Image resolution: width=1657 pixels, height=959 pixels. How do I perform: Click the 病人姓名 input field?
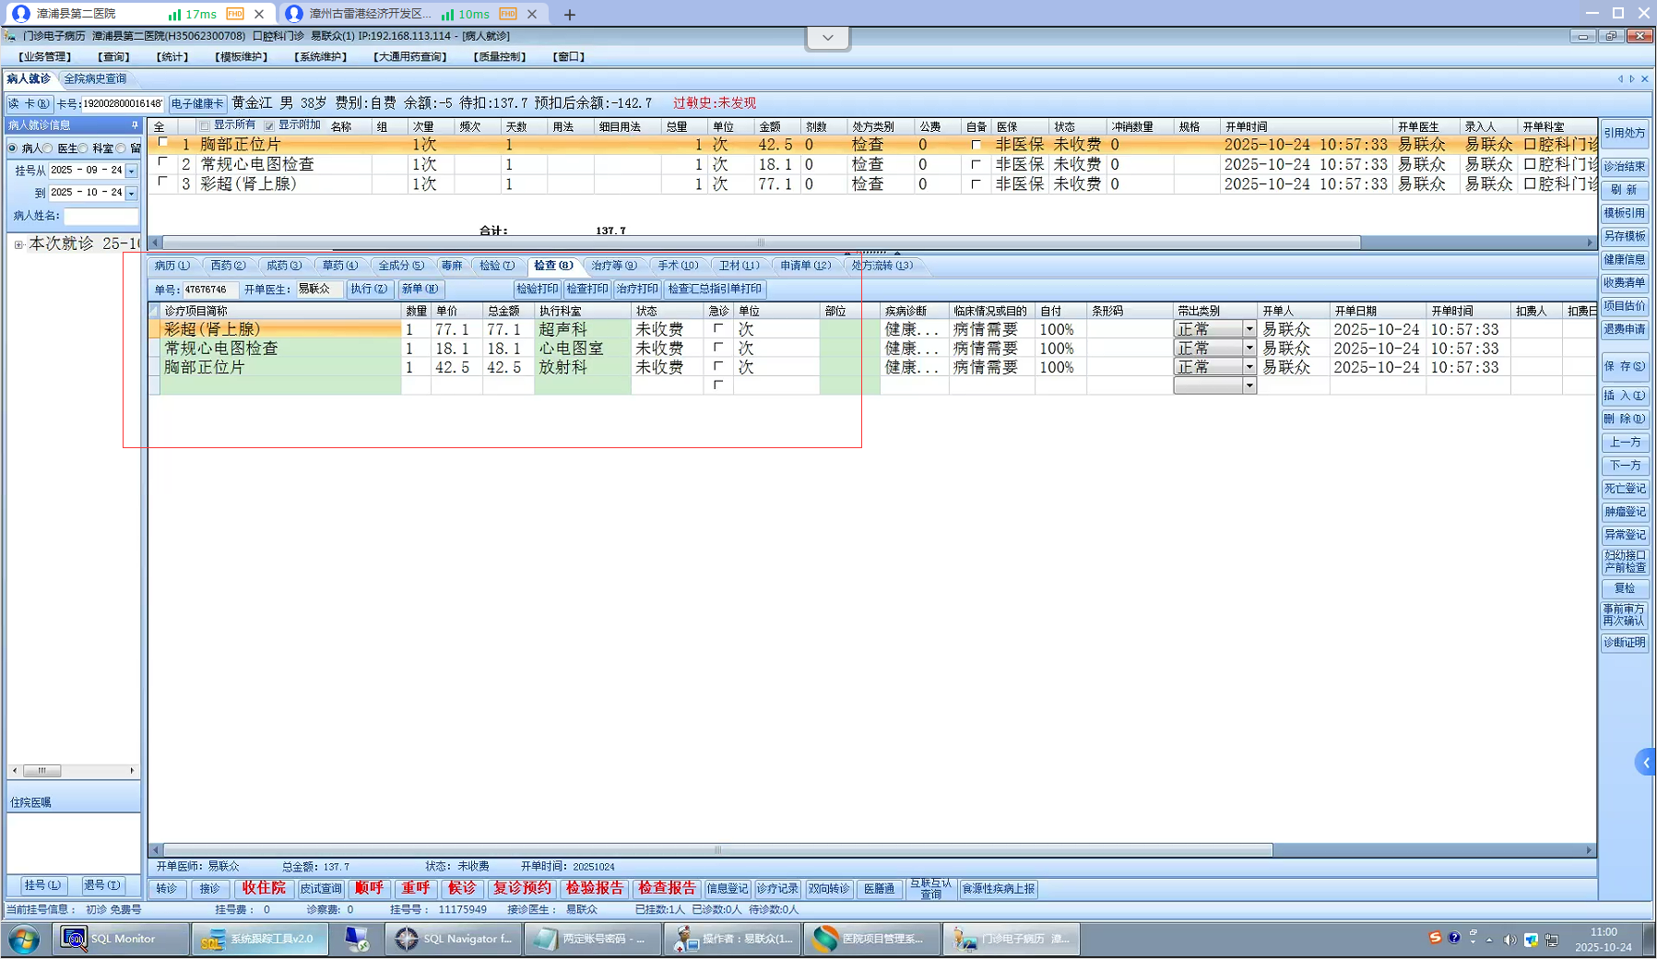pos(101,216)
